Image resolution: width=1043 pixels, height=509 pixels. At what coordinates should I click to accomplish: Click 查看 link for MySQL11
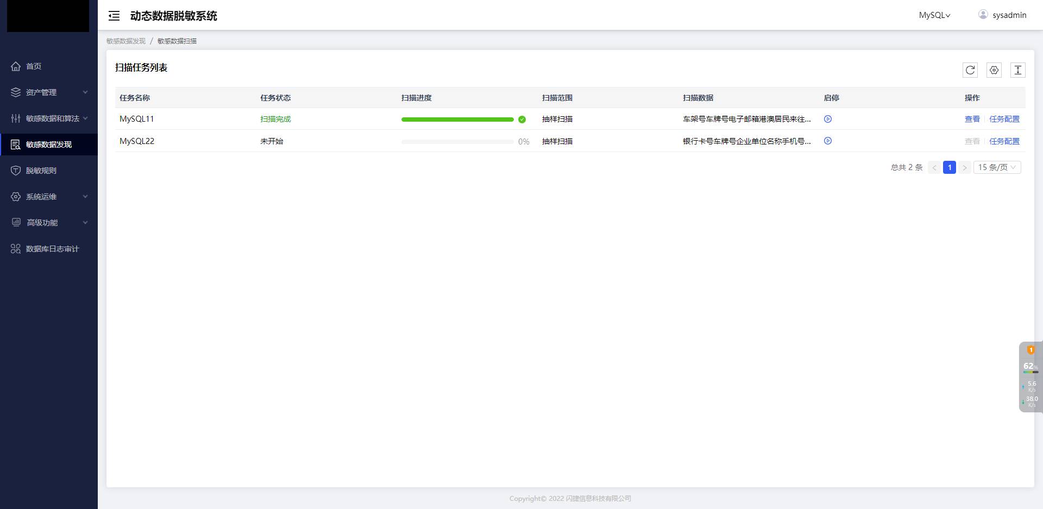(972, 119)
